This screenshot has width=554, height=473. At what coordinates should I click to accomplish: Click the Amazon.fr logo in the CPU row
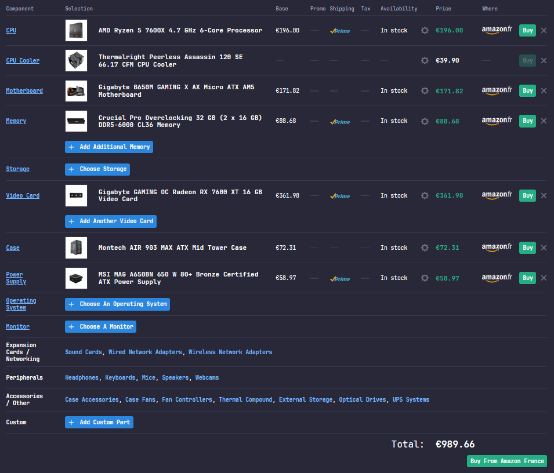coord(497,30)
